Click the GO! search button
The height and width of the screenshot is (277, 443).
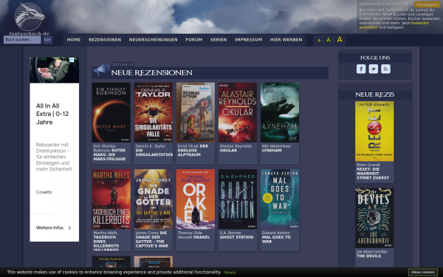click(47, 40)
